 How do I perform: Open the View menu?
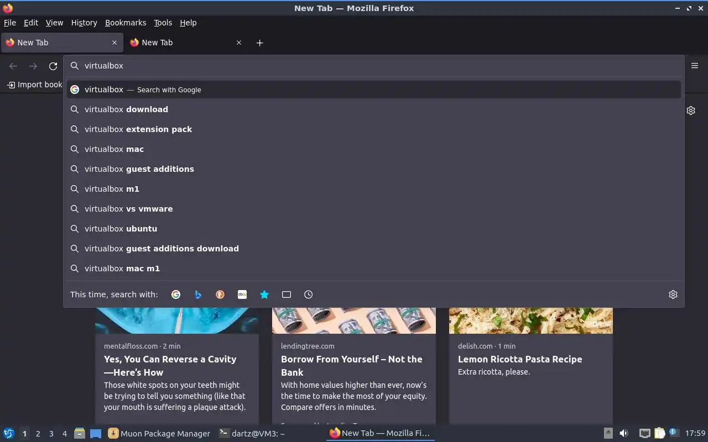click(54, 23)
